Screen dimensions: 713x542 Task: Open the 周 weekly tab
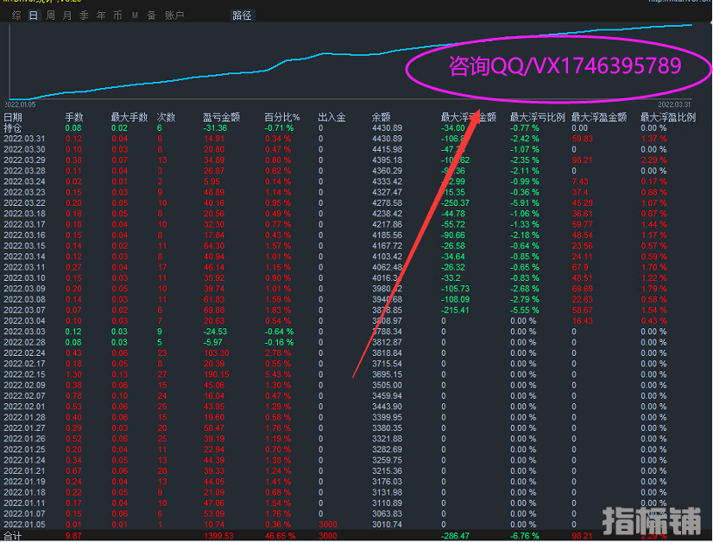(x=50, y=16)
